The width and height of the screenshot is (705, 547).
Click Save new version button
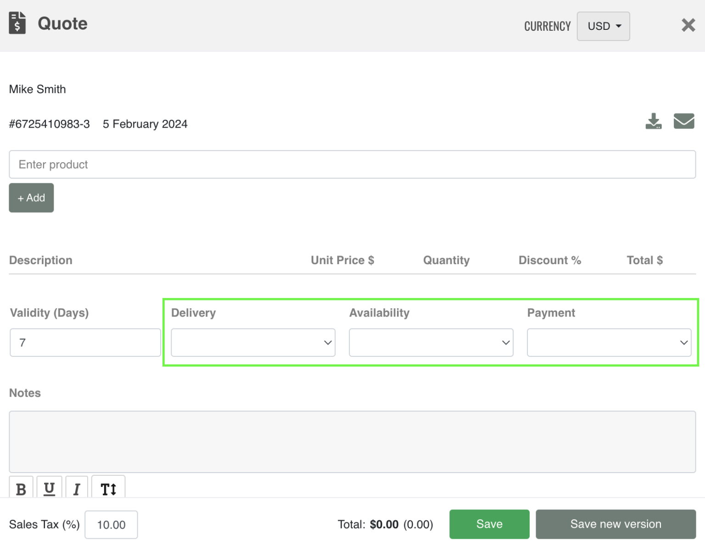coord(615,524)
